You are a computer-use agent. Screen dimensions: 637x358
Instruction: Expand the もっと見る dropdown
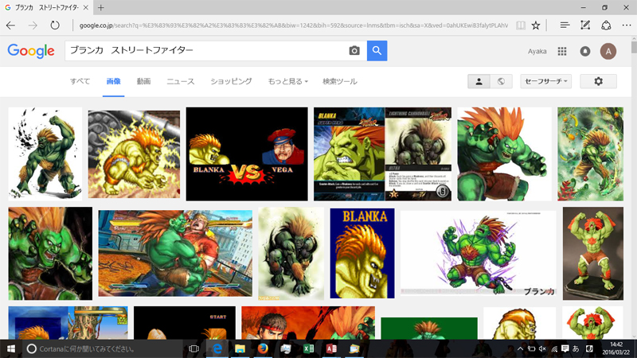(x=287, y=81)
